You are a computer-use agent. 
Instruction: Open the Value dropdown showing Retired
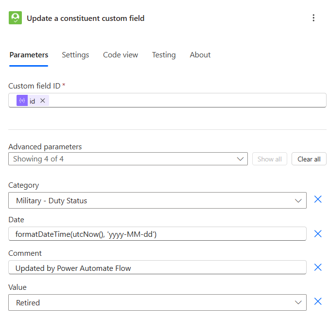tap(157, 302)
